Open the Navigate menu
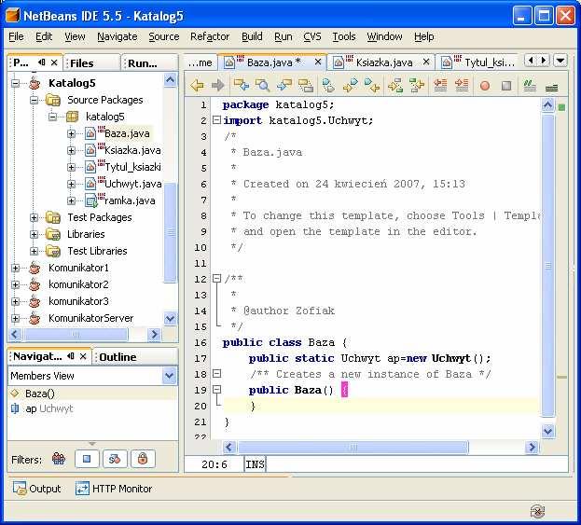581x525 pixels. click(118, 36)
